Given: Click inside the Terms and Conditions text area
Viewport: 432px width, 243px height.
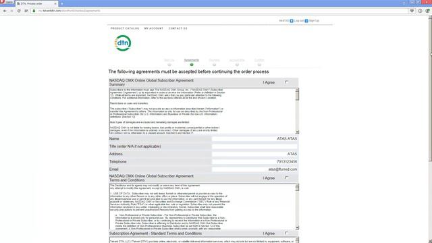Looking at the screenshot, I should click(x=202, y=207).
